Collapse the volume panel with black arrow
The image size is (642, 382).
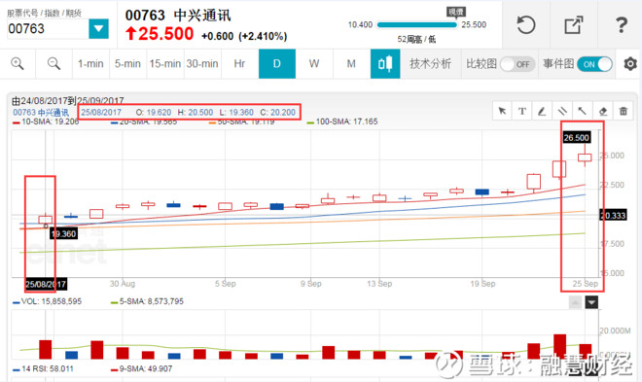click(591, 302)
